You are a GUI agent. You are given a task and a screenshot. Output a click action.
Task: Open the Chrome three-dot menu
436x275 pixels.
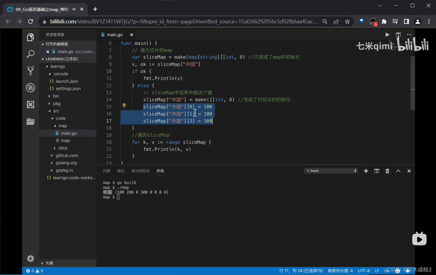tap(429, 21)
